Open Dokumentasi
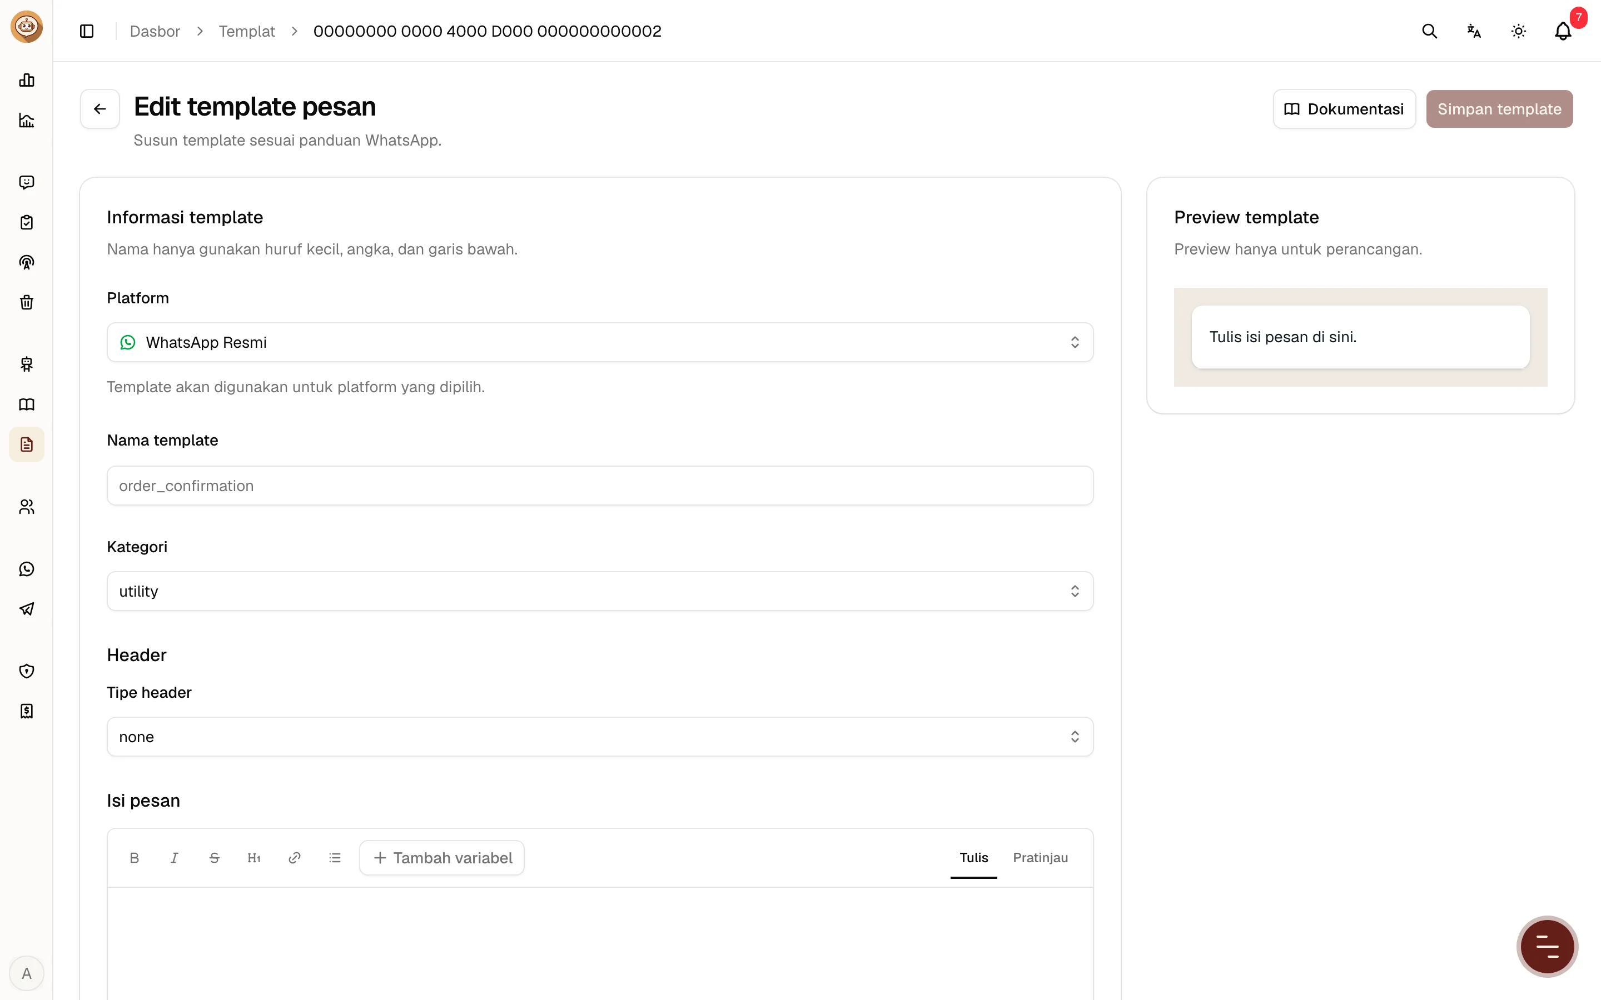The image size is (1601, 1000). (x=1344, y=109)
